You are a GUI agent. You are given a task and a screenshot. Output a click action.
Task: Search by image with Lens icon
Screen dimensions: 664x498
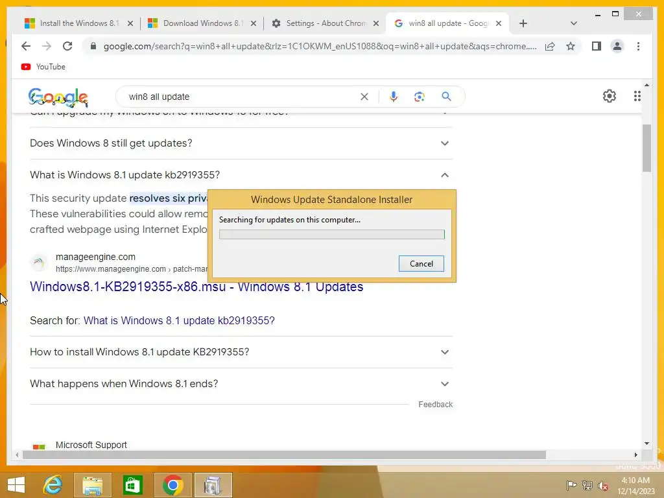pyautogui.click(x=420, y=97)
